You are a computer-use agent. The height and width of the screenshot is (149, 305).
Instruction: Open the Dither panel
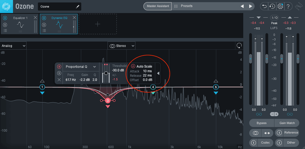click(291, 143)
